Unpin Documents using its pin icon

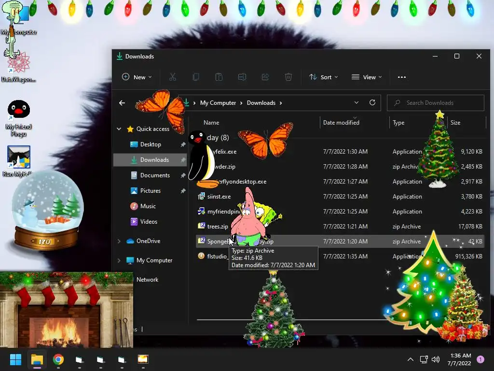(183, 175)
